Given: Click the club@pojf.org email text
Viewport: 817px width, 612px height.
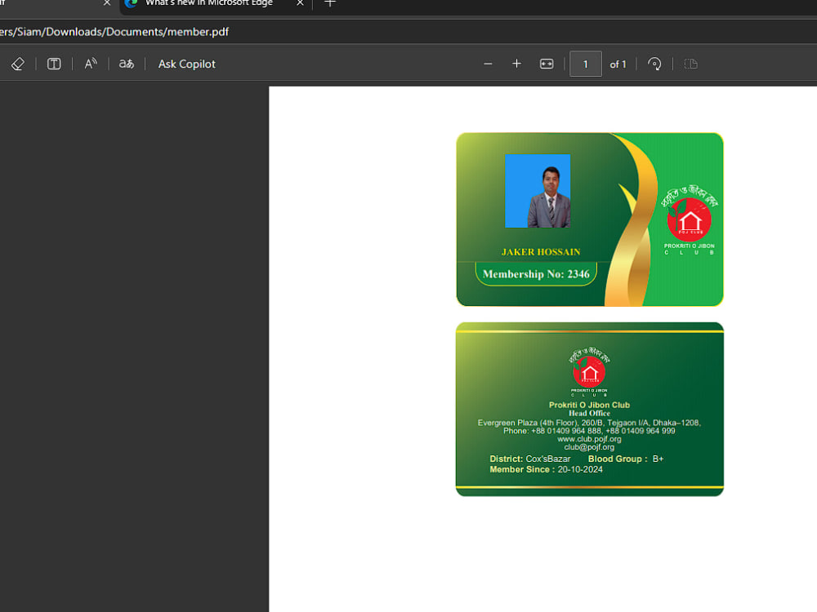Looking at the screenshot, I should point(589,447).
